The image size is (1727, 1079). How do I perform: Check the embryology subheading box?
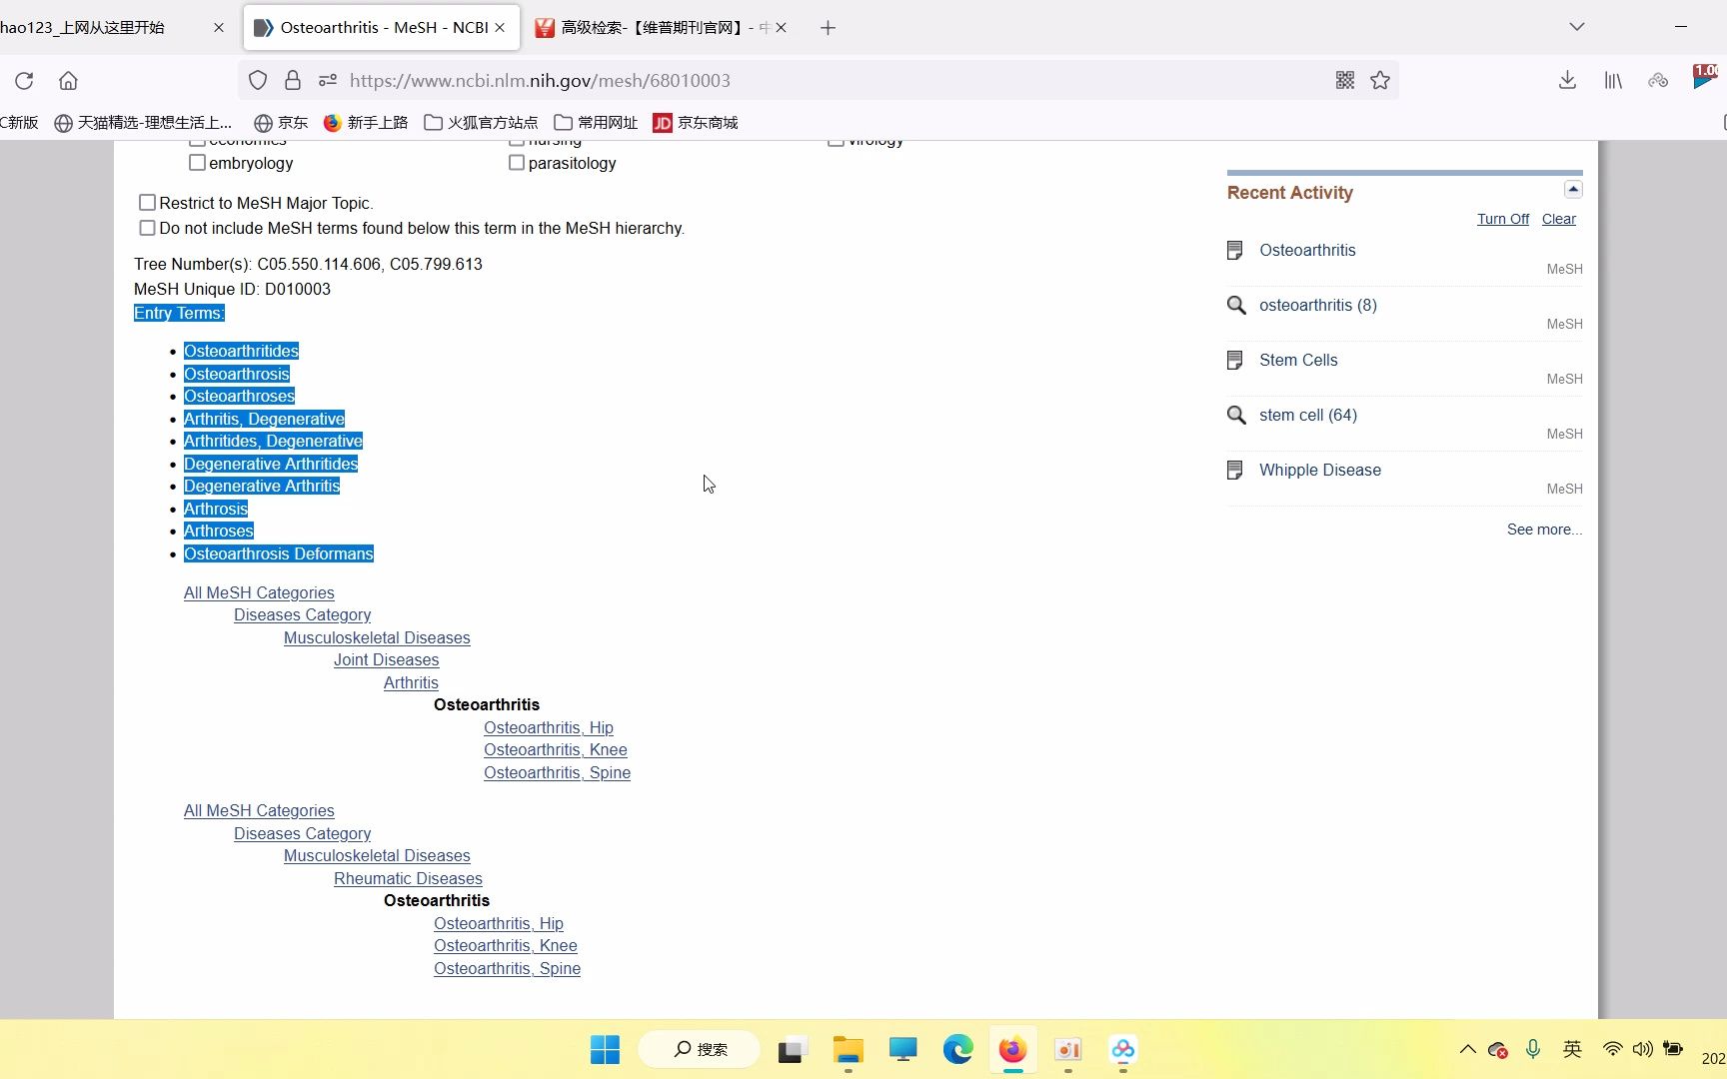[197, 163]
